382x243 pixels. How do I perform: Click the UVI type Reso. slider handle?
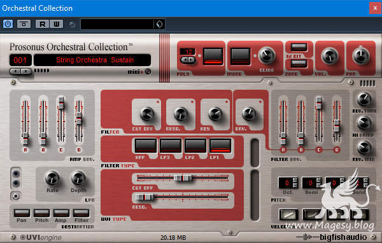pyautogui.click(x=145, y=197)
